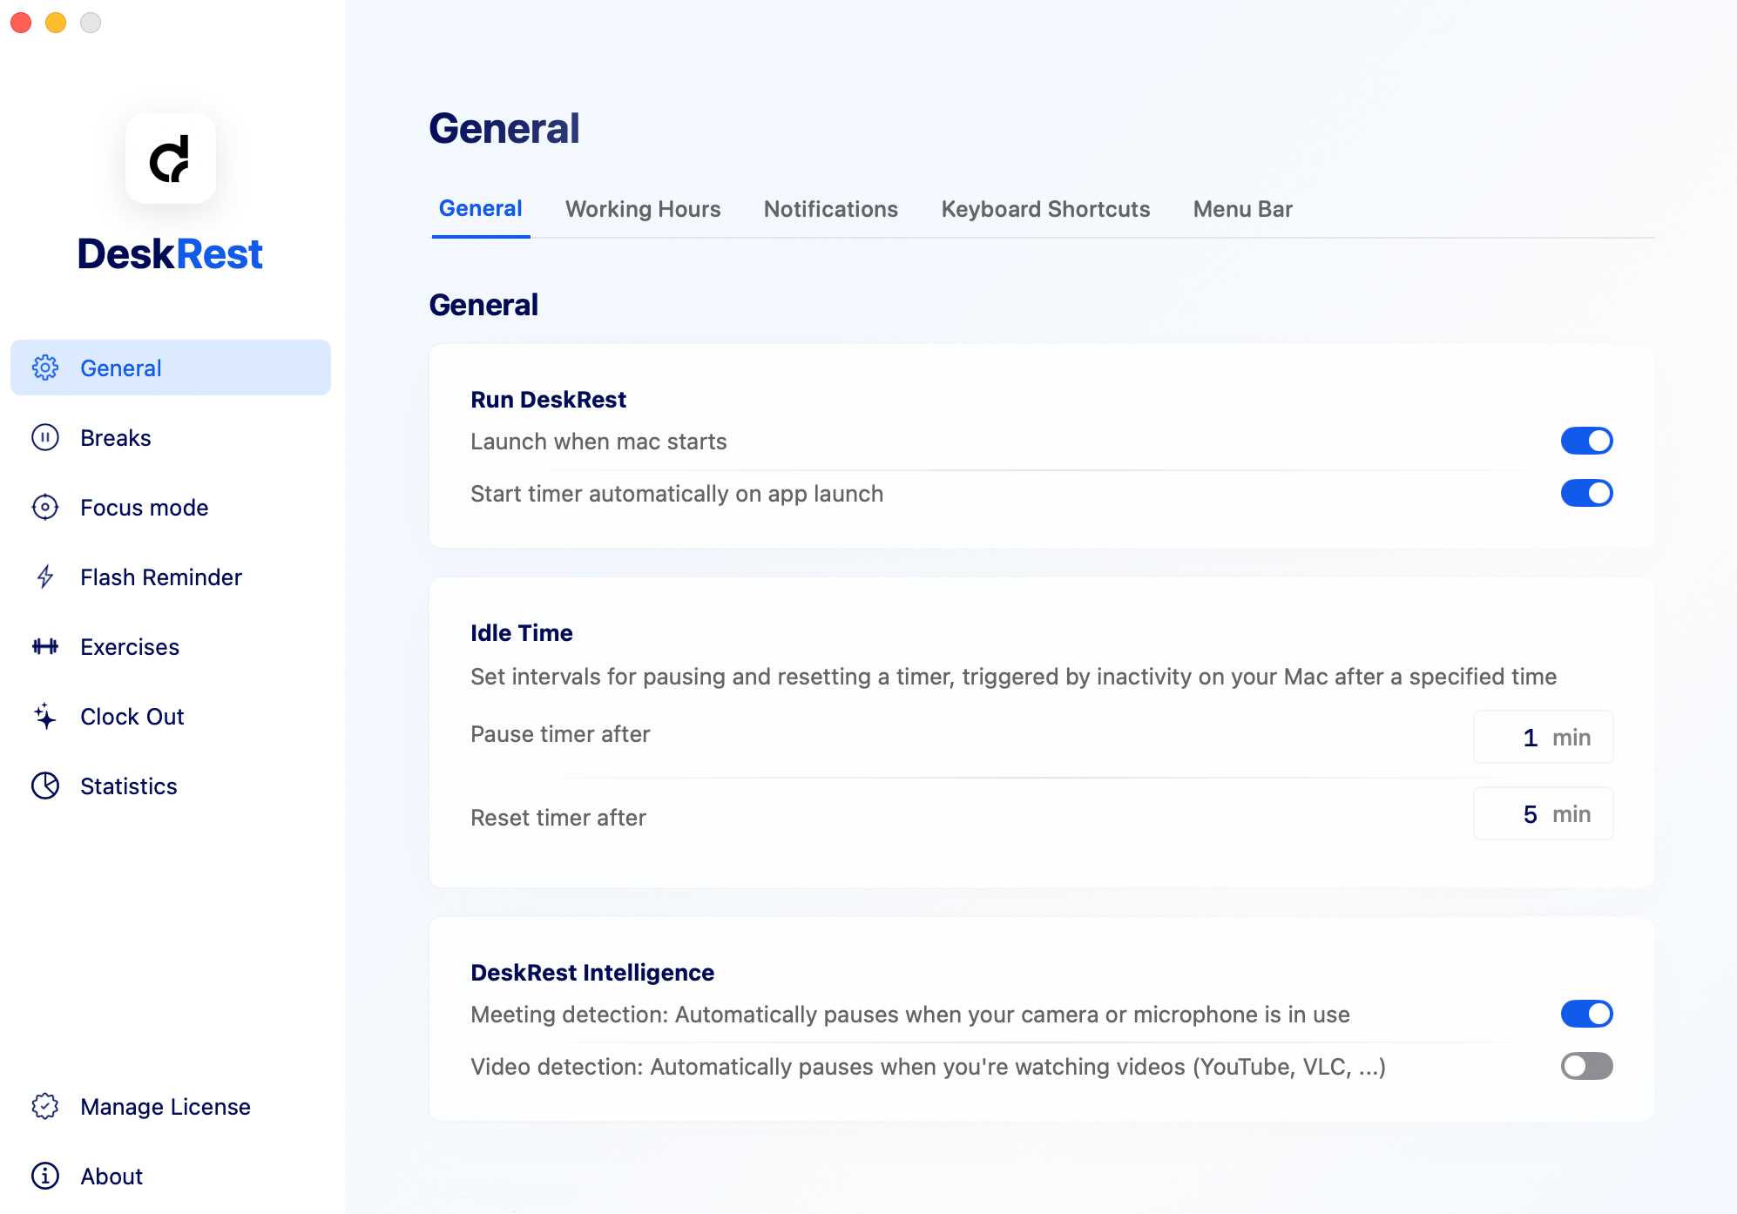The width and height of the screenshot is (1737, 1214).
Task: Go to Flash Reminder settings
Action: tap(171, 577)
